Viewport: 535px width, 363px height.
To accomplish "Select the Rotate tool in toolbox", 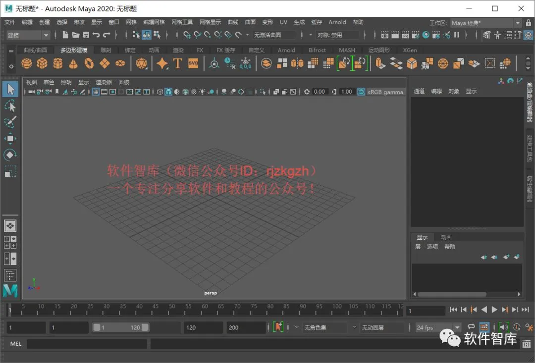I will click(x=10, y=155).
